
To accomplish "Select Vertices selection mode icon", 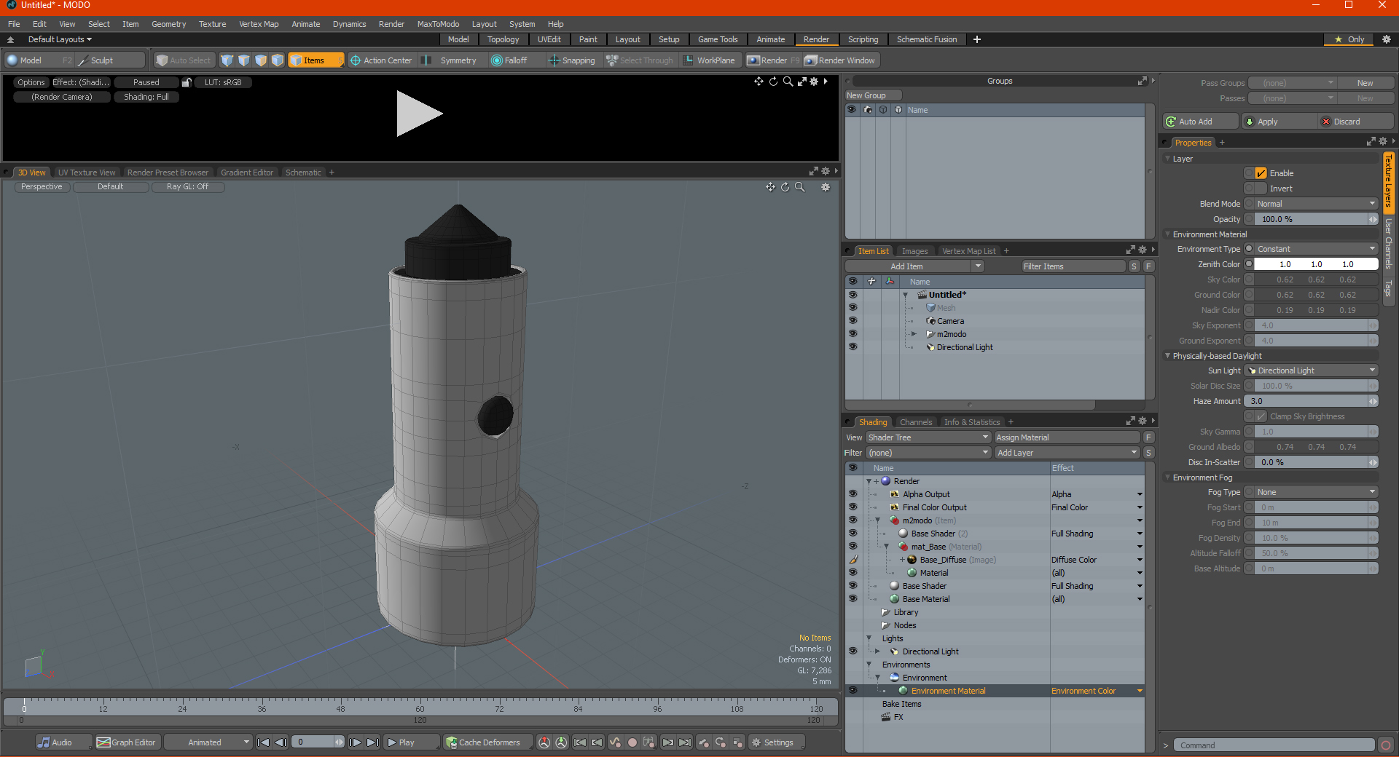I will (227, 60).
